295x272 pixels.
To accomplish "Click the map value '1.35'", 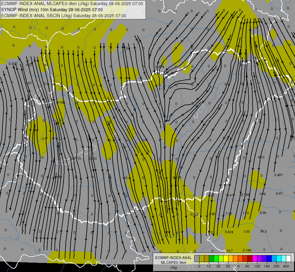I will click(212, 214).
